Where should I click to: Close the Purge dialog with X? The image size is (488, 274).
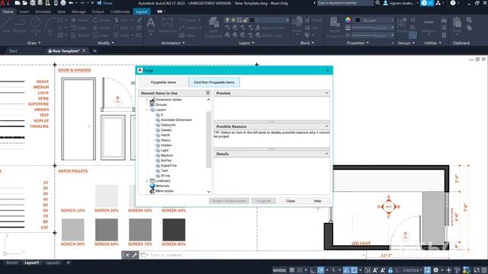point(327,70)
